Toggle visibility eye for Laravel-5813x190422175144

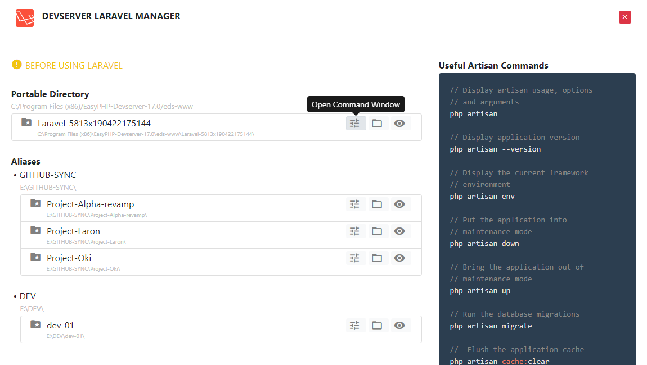[x=399, y=123]
